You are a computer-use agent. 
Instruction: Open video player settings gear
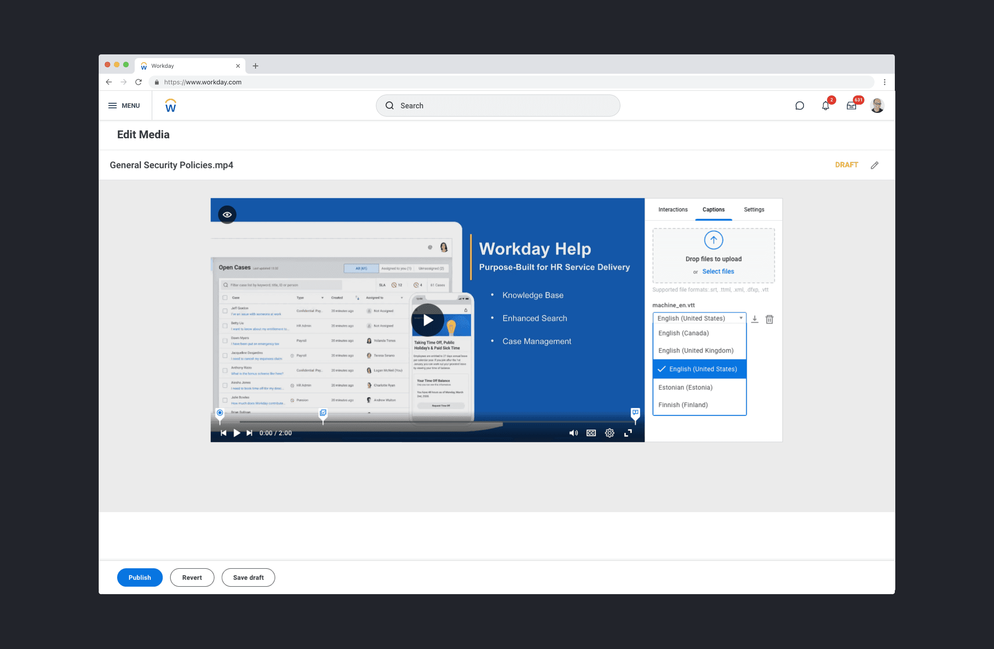point(609,433)
